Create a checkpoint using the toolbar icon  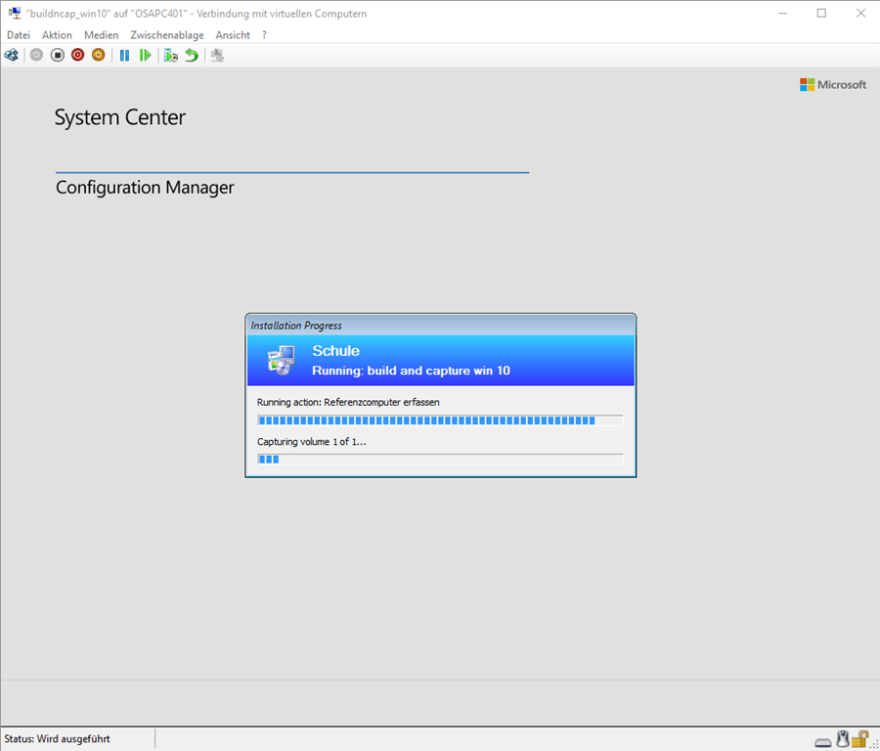[171, 56]
